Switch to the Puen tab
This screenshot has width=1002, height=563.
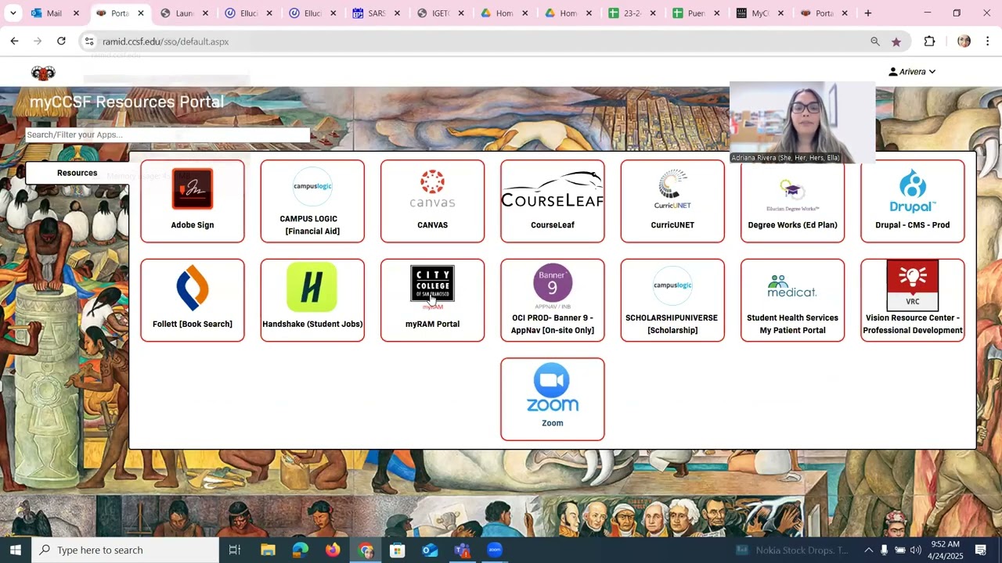pos(695,13)
